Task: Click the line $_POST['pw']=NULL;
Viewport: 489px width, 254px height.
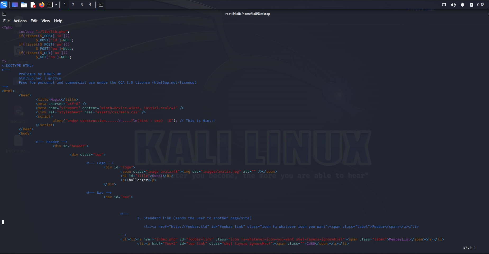Action: click(55, 49)
